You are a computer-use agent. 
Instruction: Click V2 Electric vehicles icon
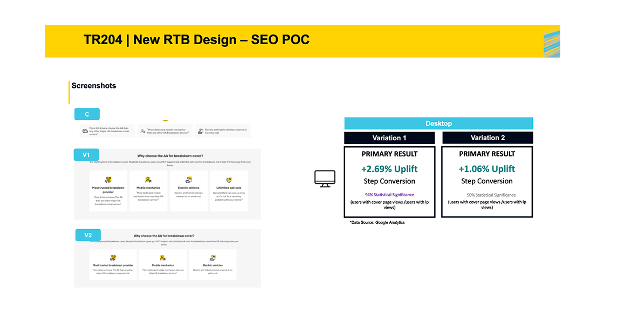point(212,258)
